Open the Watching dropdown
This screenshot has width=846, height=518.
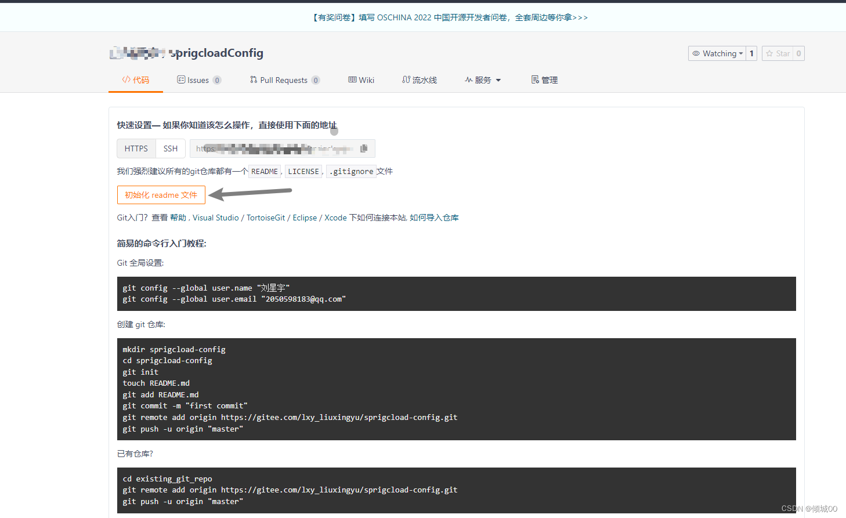[717, 53]
